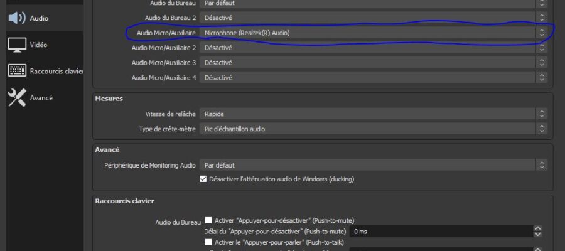
Task: Click the Raccourcis clavier group heading
Action: click(x=124, y=201)
